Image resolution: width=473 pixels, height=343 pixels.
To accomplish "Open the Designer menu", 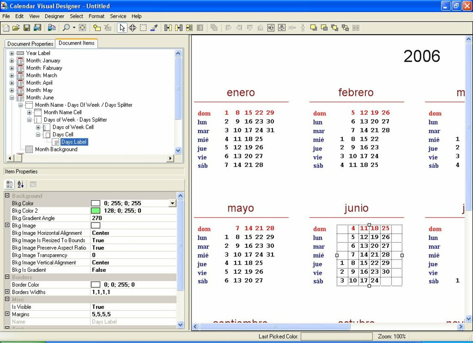I will pyautogui.click(x=54, y=16).
